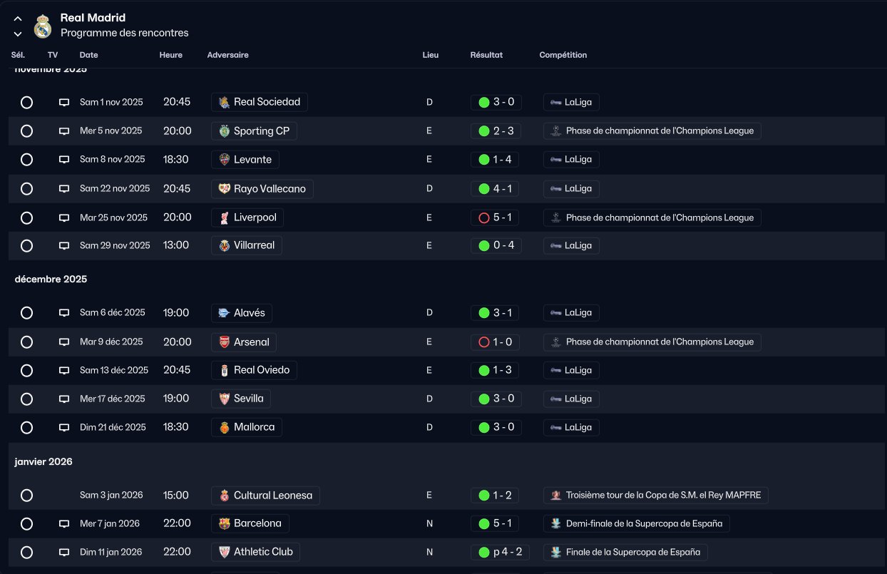The image size is (887, 574).
Task: Click the Arsenal club badge icon
Action: pos(225,342)
